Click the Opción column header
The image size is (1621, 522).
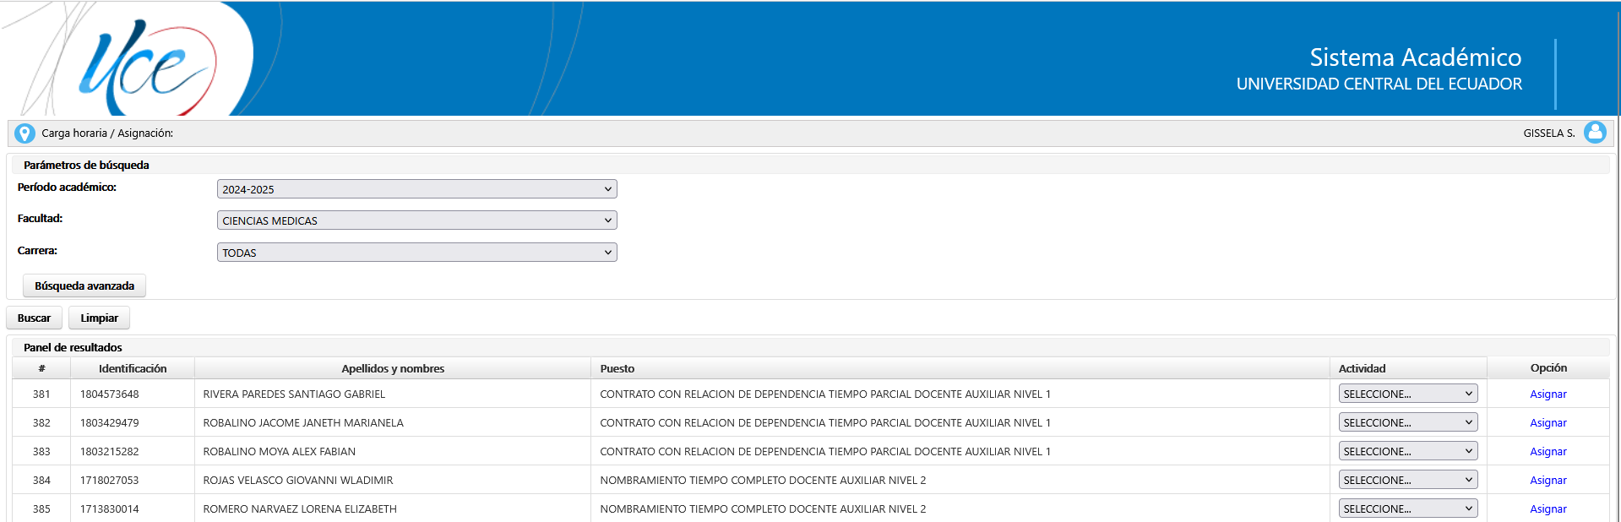[1548, 368]
